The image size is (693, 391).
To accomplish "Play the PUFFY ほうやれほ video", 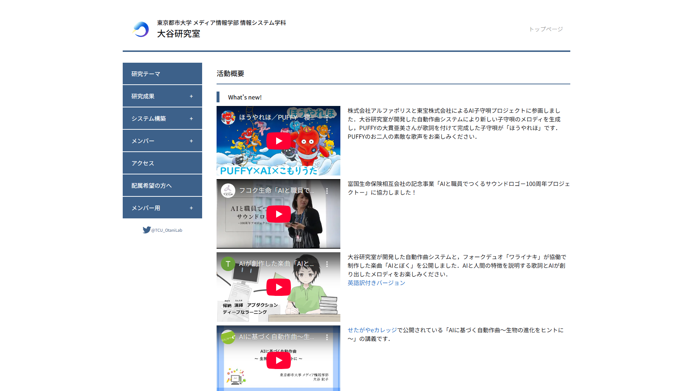I will coord(278,141).
